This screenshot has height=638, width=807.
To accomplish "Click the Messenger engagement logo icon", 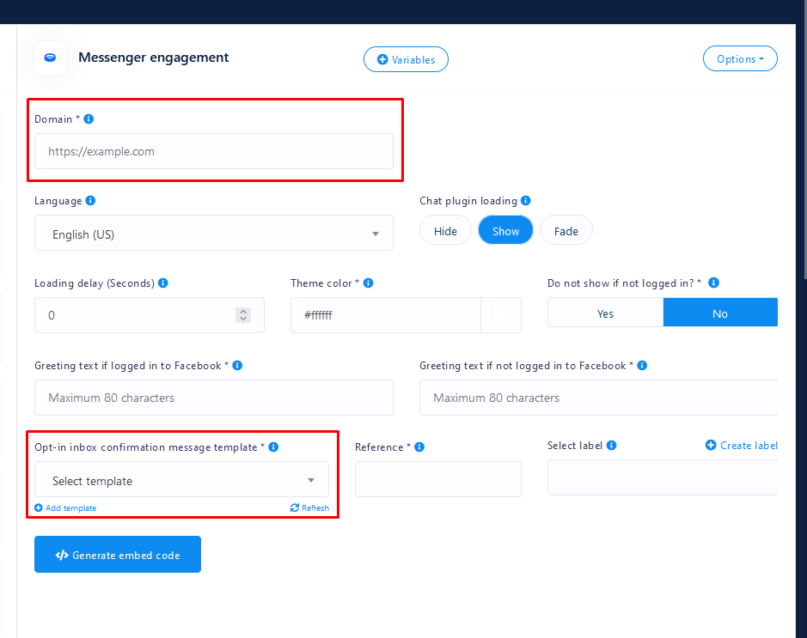I will click(50, 58).
